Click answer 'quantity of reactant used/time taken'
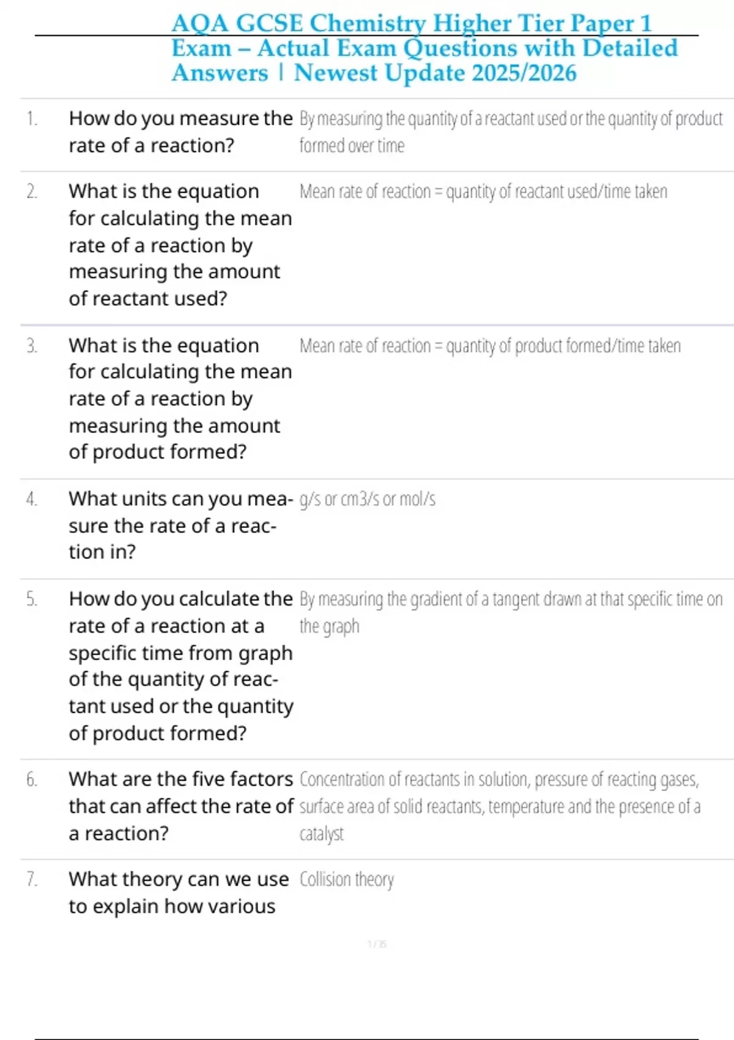 click(x=483, y=191)
